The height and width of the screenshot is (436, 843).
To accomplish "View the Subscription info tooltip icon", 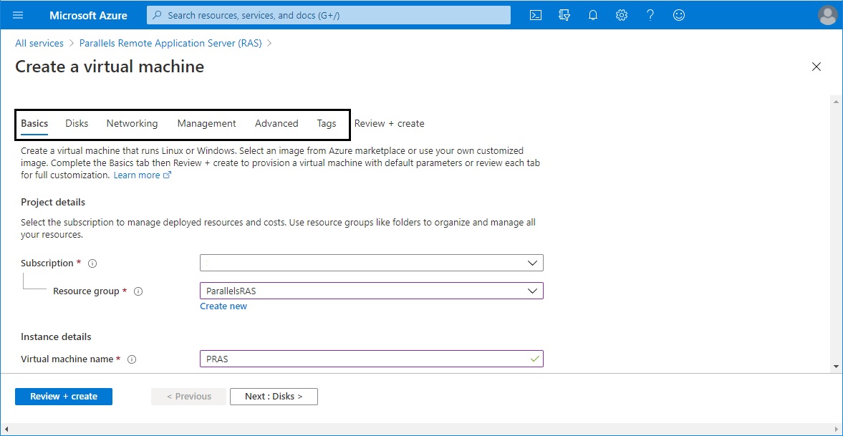I will (92, 263).
